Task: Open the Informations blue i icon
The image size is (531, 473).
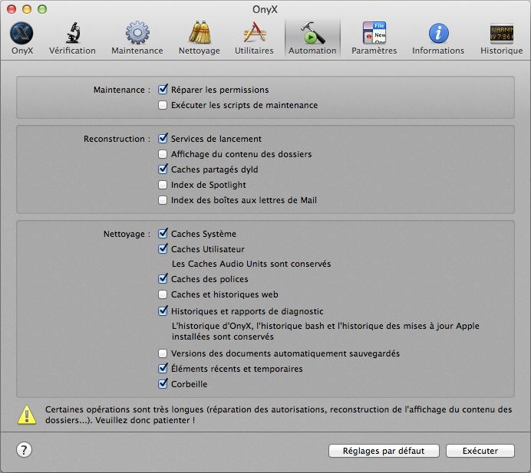Action: [x=439, y=33]
